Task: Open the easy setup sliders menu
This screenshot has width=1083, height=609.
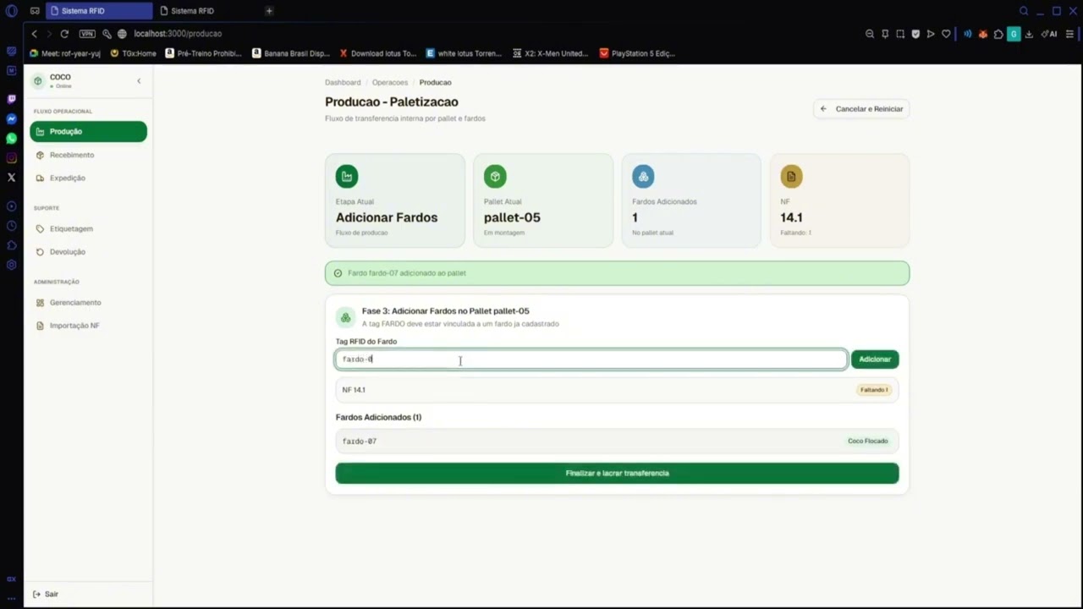Action: click(x=1069, y=34)
